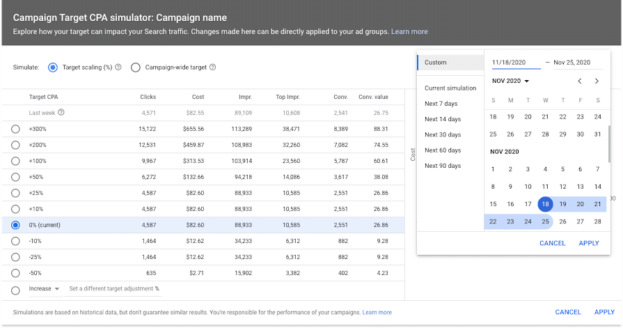Cancel the date picker selection

pyautogui.click(x=552, y=243)
